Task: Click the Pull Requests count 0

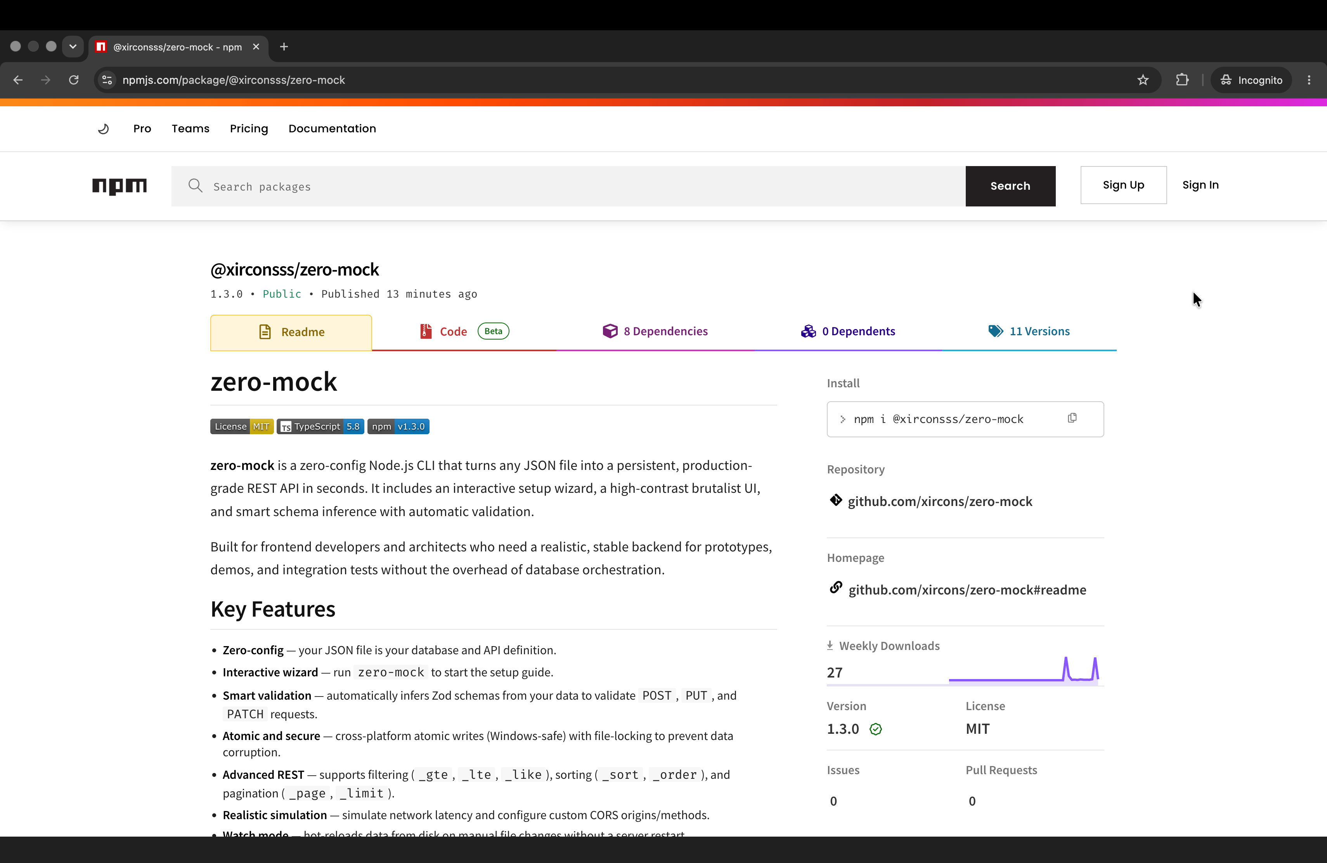Action: coord(972,801)
